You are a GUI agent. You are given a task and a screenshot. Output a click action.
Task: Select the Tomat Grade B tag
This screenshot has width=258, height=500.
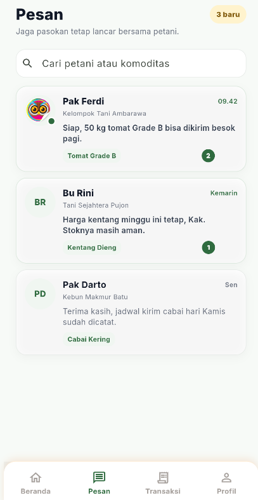tap(92, 156)
